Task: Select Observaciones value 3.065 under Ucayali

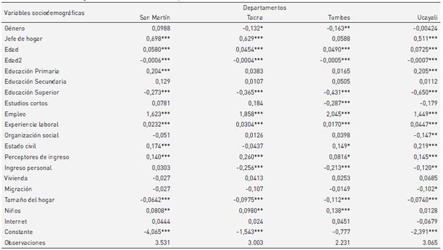Action: coord(430,242)
